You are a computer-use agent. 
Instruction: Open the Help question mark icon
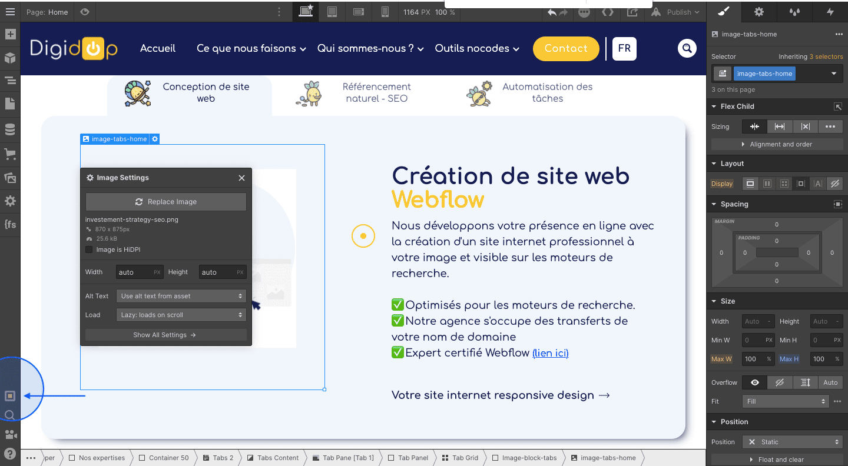click(x=10, y=454)
